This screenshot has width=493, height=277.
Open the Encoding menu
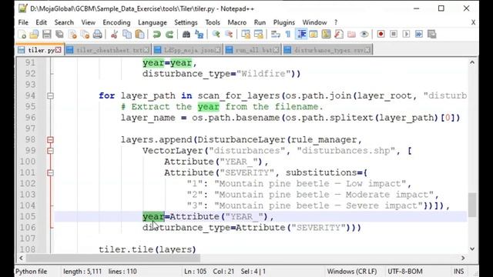[116, 22]
